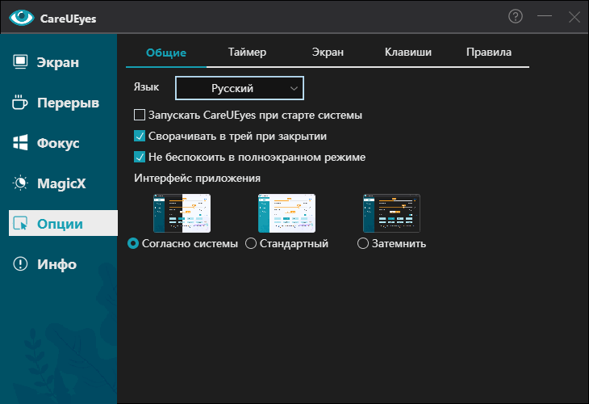The height and width of the screenshot is (404, 589).
Task: Select the Стандартный interface radio button
Action: pos(251,243)
